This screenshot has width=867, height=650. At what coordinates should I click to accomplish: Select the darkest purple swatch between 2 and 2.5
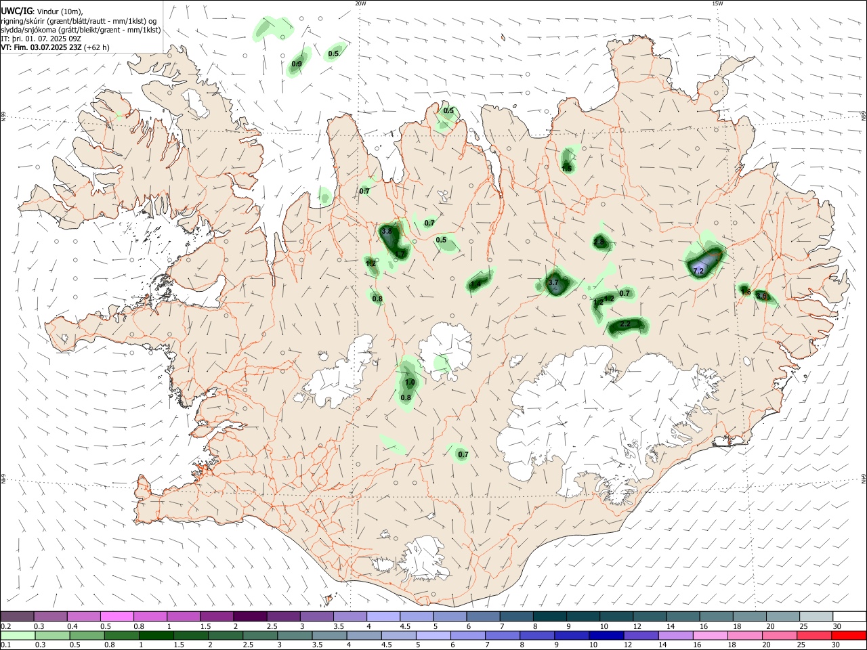250,617
